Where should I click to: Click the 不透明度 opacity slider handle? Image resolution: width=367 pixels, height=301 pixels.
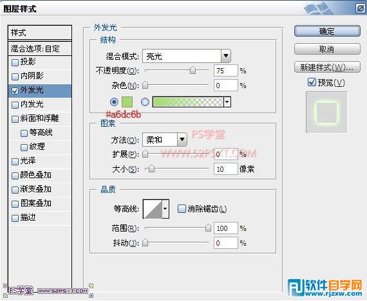click(x=193, y=70)
